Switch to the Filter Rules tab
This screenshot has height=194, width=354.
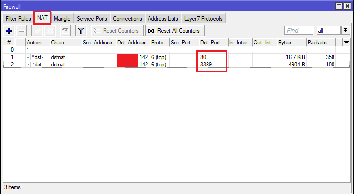coord(18,19)
